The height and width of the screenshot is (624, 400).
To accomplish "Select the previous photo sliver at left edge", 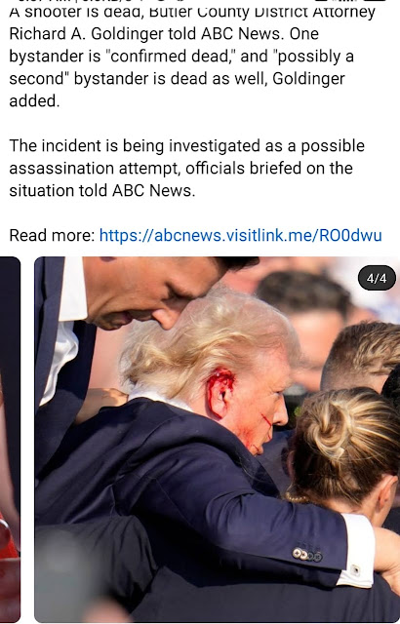I will tap(10, 440).
